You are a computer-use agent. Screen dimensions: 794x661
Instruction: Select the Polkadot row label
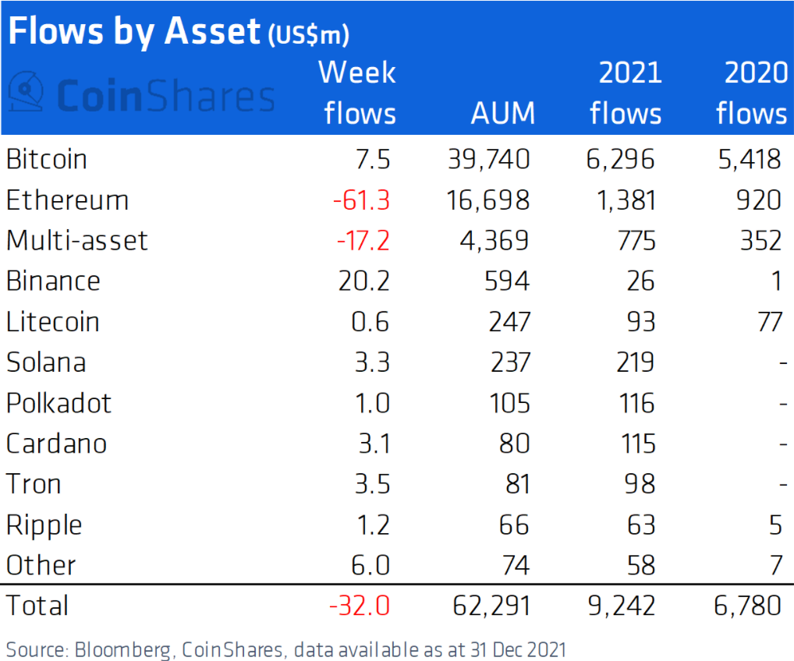[58, 403]
